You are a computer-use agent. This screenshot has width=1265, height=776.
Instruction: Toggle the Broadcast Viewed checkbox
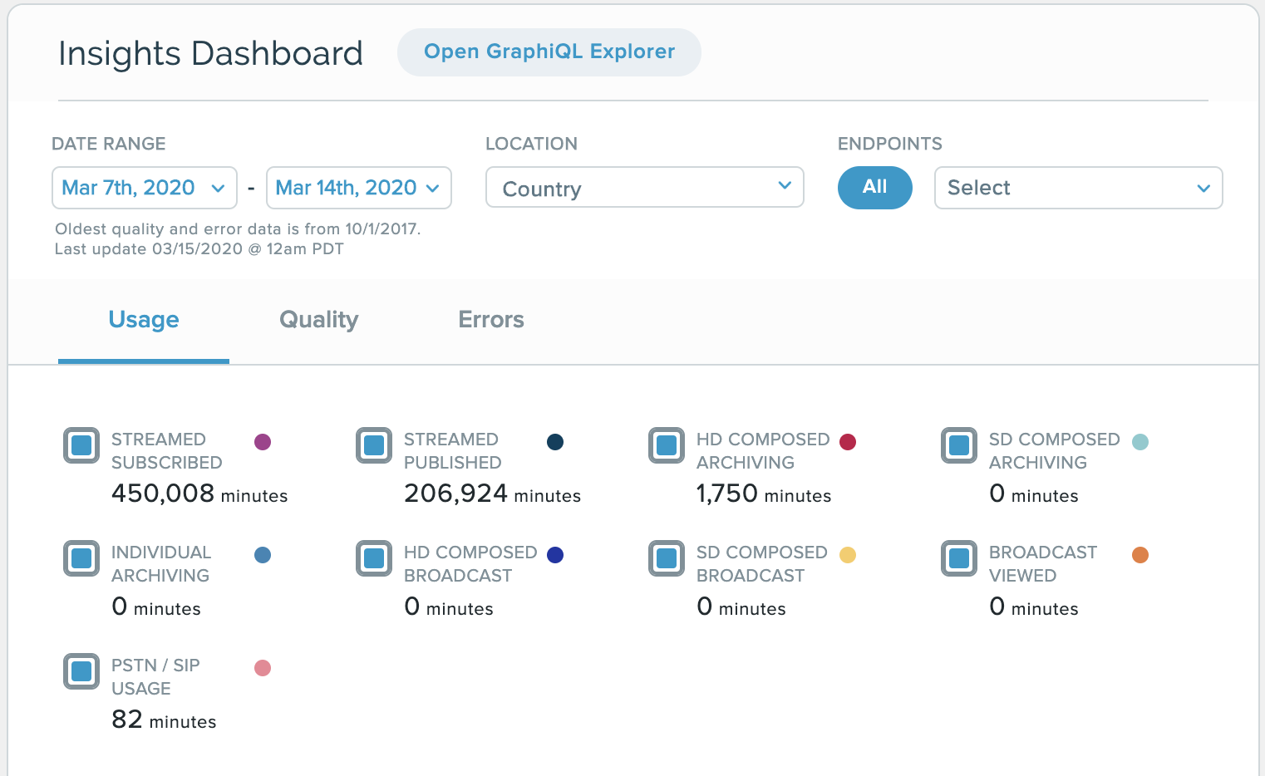coord(959,558)
